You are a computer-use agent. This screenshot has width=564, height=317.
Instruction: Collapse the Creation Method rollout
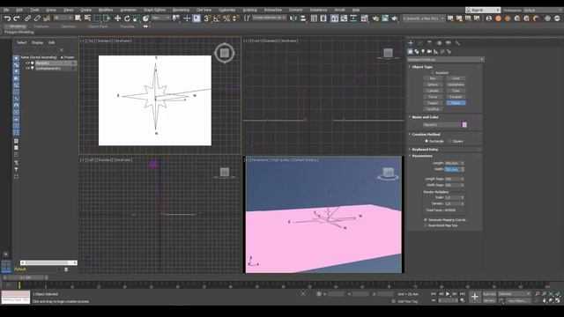(426, 135)
